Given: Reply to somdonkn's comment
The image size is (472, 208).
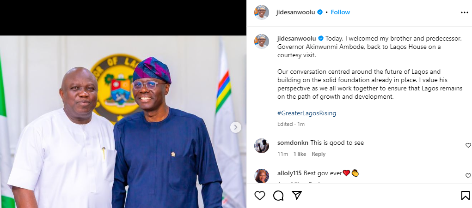Looking at the screenshot, I should 319,154.
